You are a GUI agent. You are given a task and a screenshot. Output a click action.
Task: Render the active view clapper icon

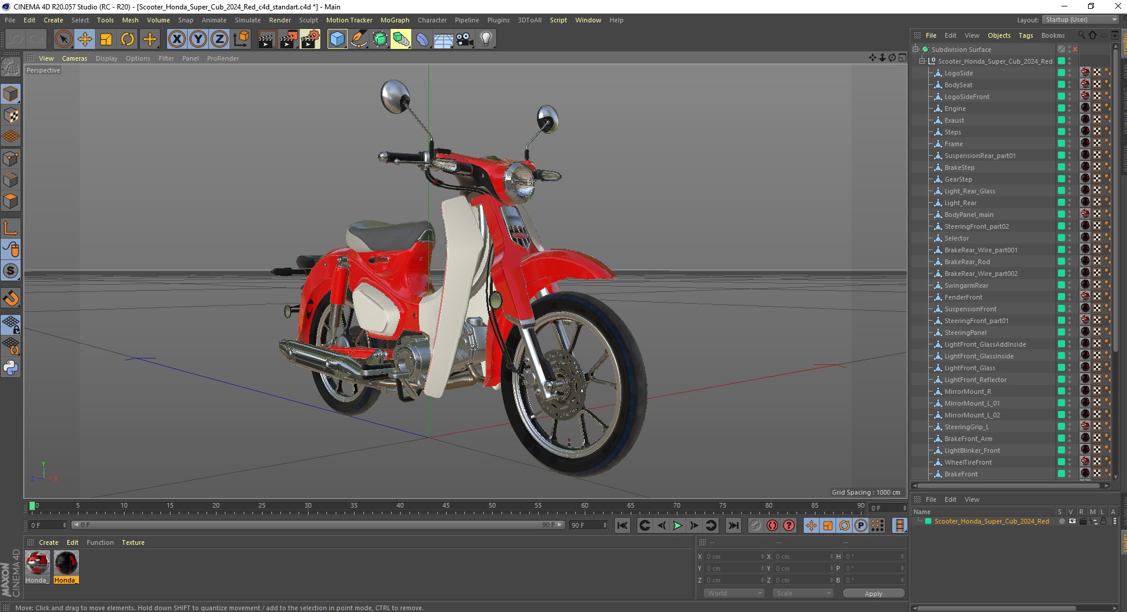[x=267, y=40]
